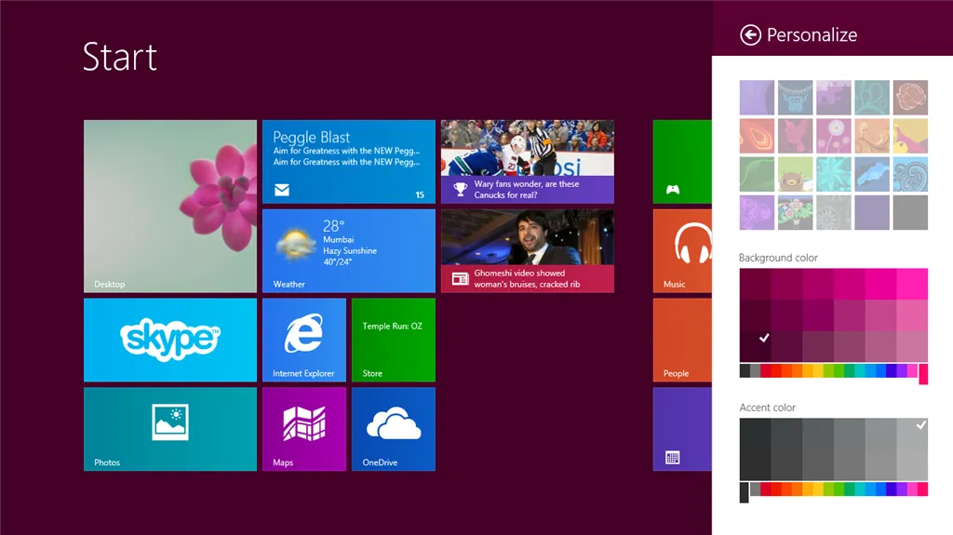
Task: Open the OneDrive cloud tile
Action: coord(394,429)
